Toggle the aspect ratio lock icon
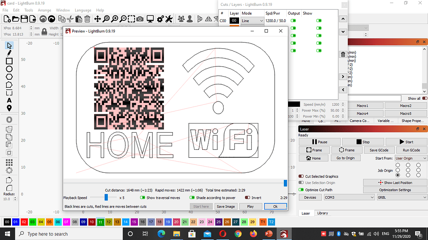Screen dimensions: 428x240 [44, 31]
